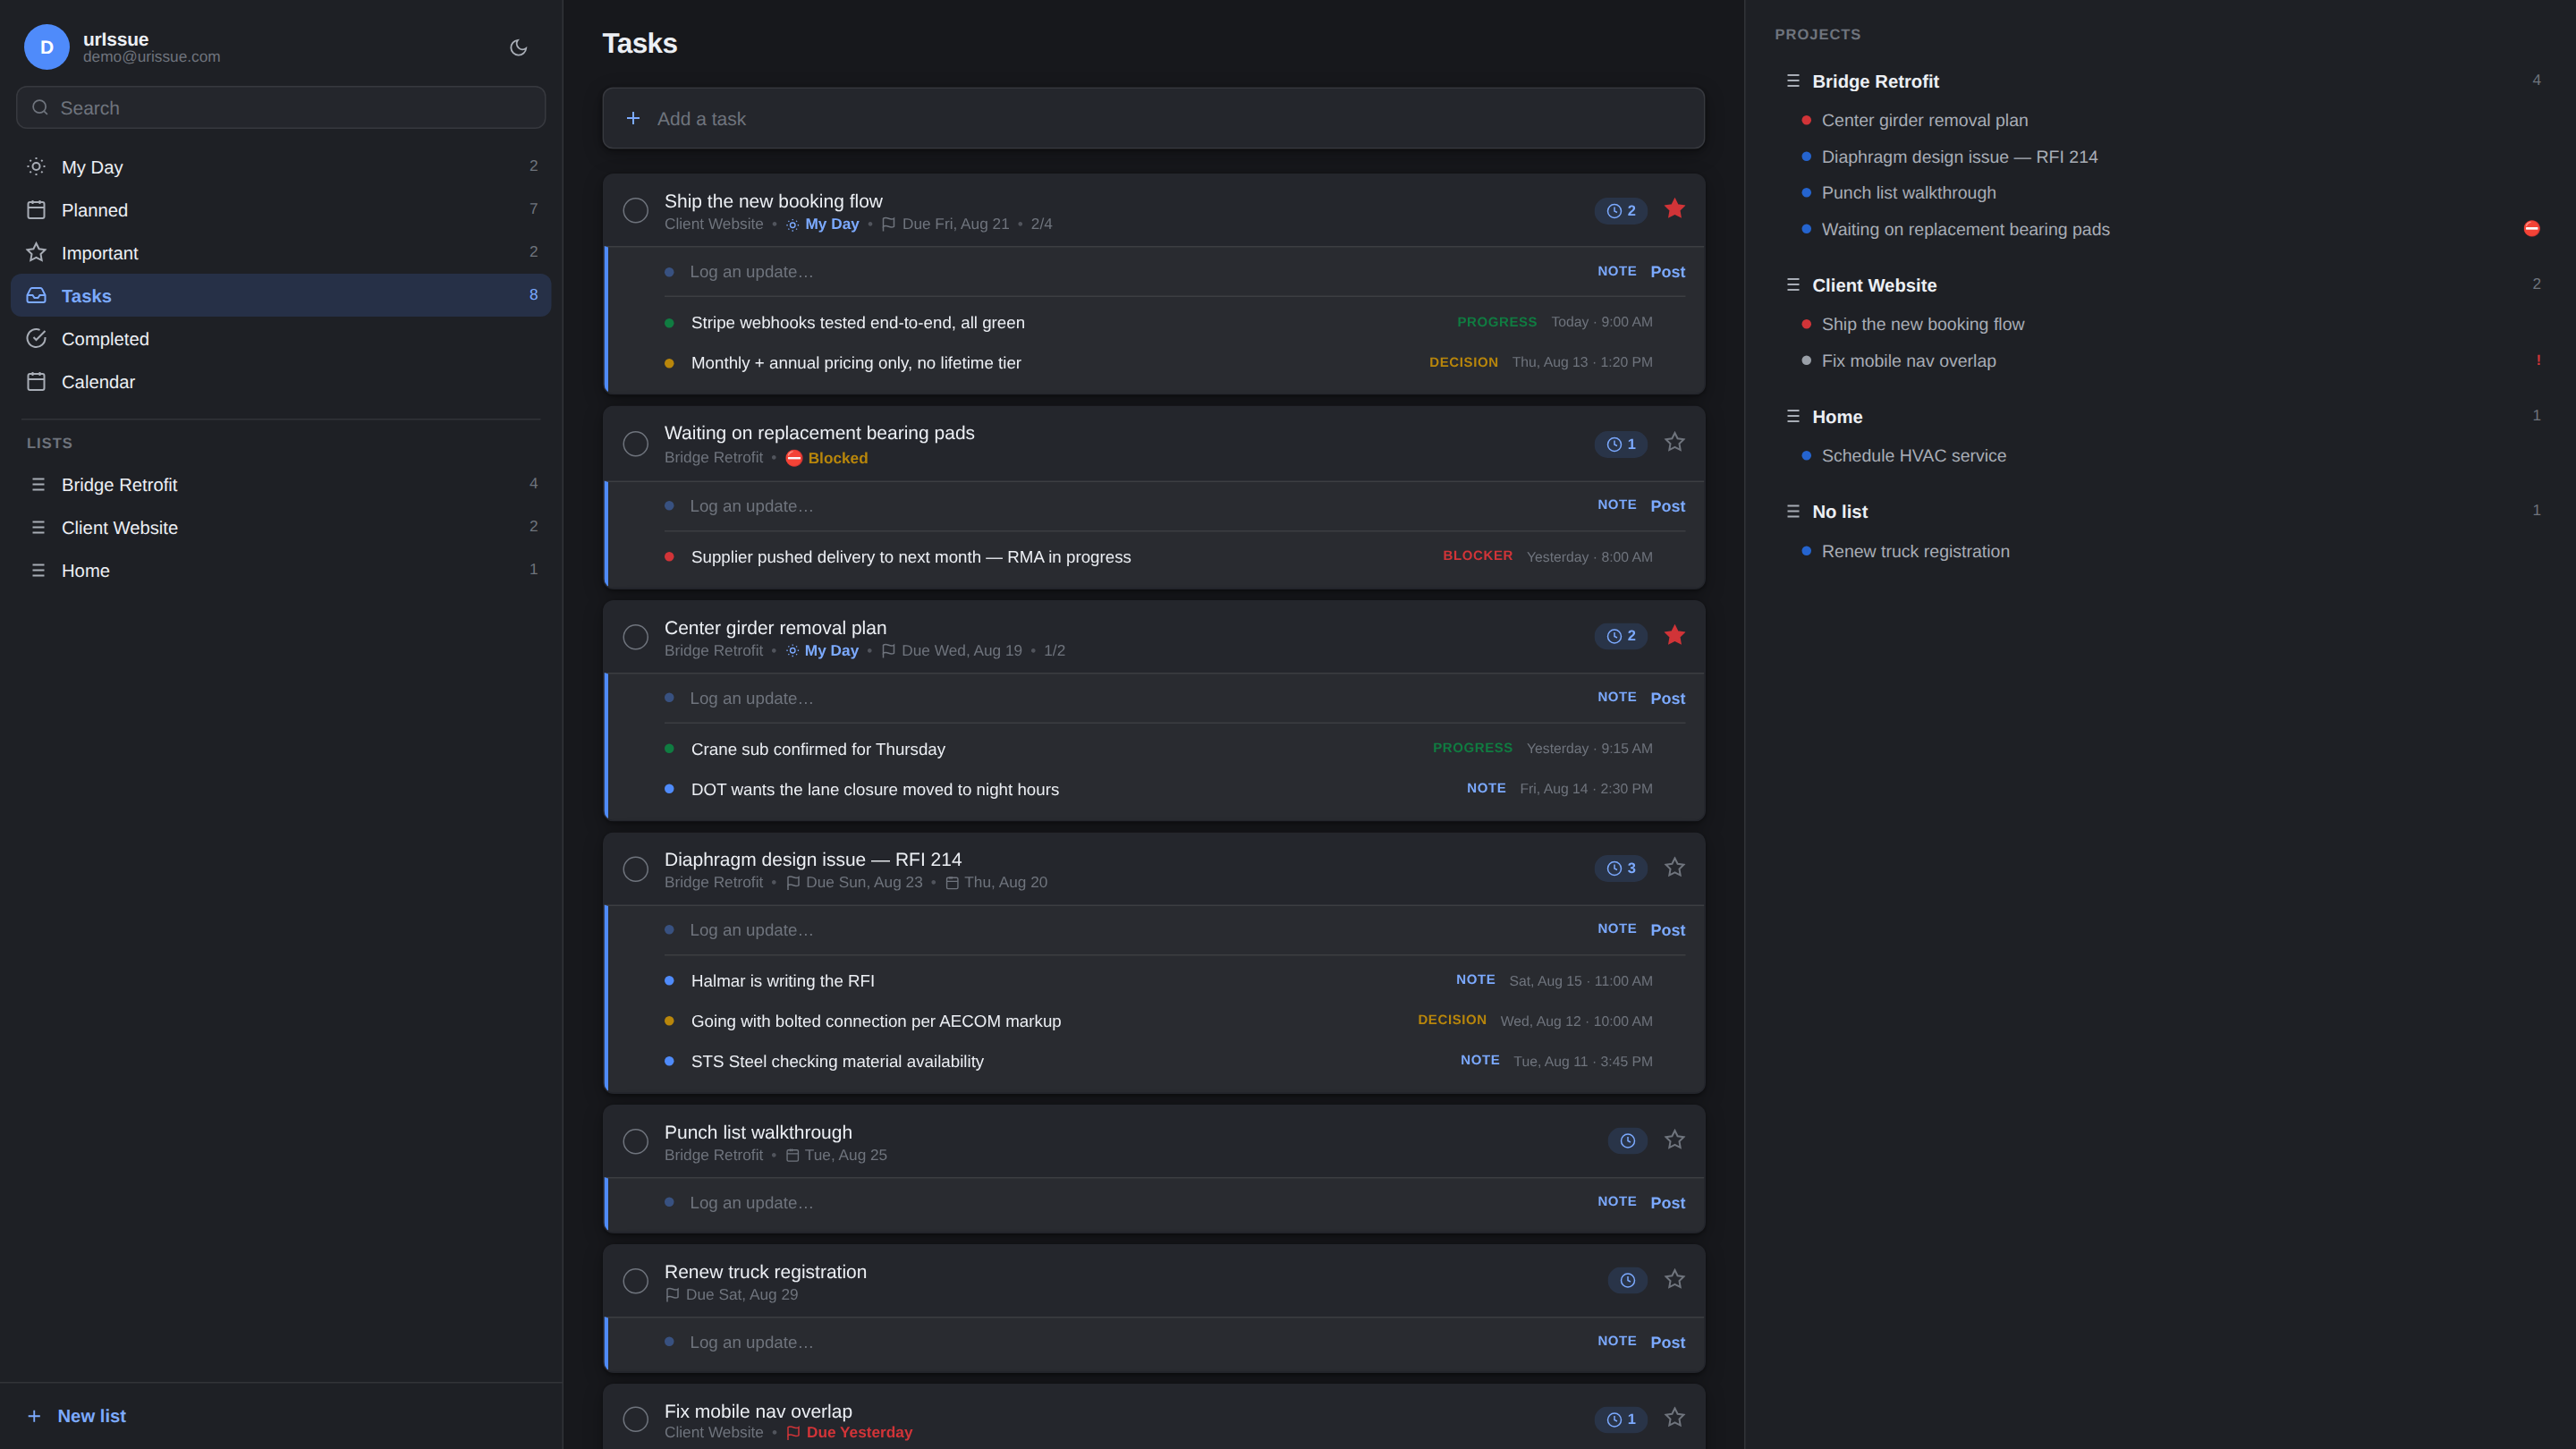Change NOTE type for booking flow update
Screen dimensions: 2576x1449
click(1616, 271)
